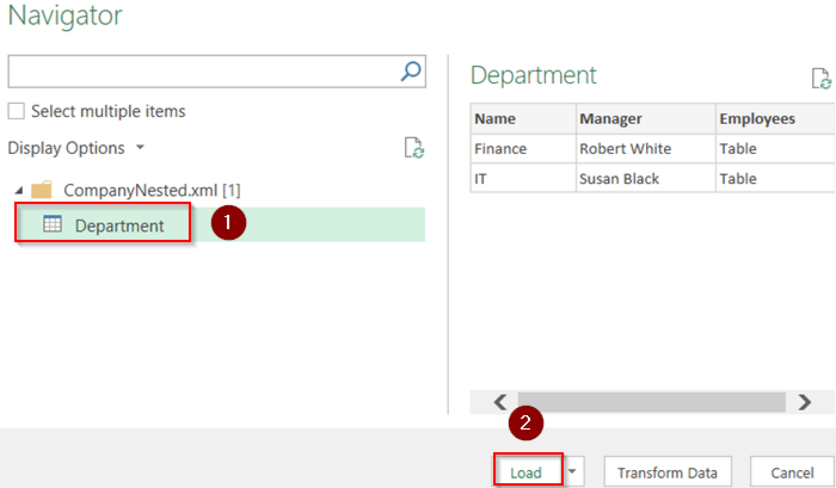Image resolution: width=836 pixels, height=488 pixels.
Task: Click the preview refresh icon near Department title
Action: (x=821, y=78)
